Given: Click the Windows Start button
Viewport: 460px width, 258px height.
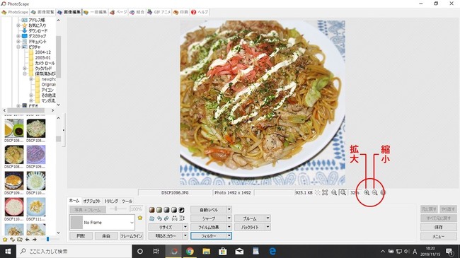Looking at the screenshot, I should 8,251.
